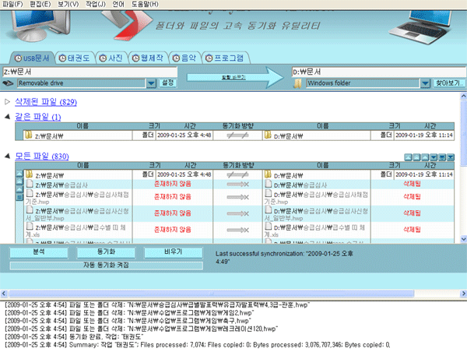This screenshot has width=467, height=352.
Task: Open the 모든 파일 (830) link
Action: (42, 157)
